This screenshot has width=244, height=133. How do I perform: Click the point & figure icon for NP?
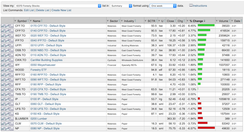[x=12, y=128]
